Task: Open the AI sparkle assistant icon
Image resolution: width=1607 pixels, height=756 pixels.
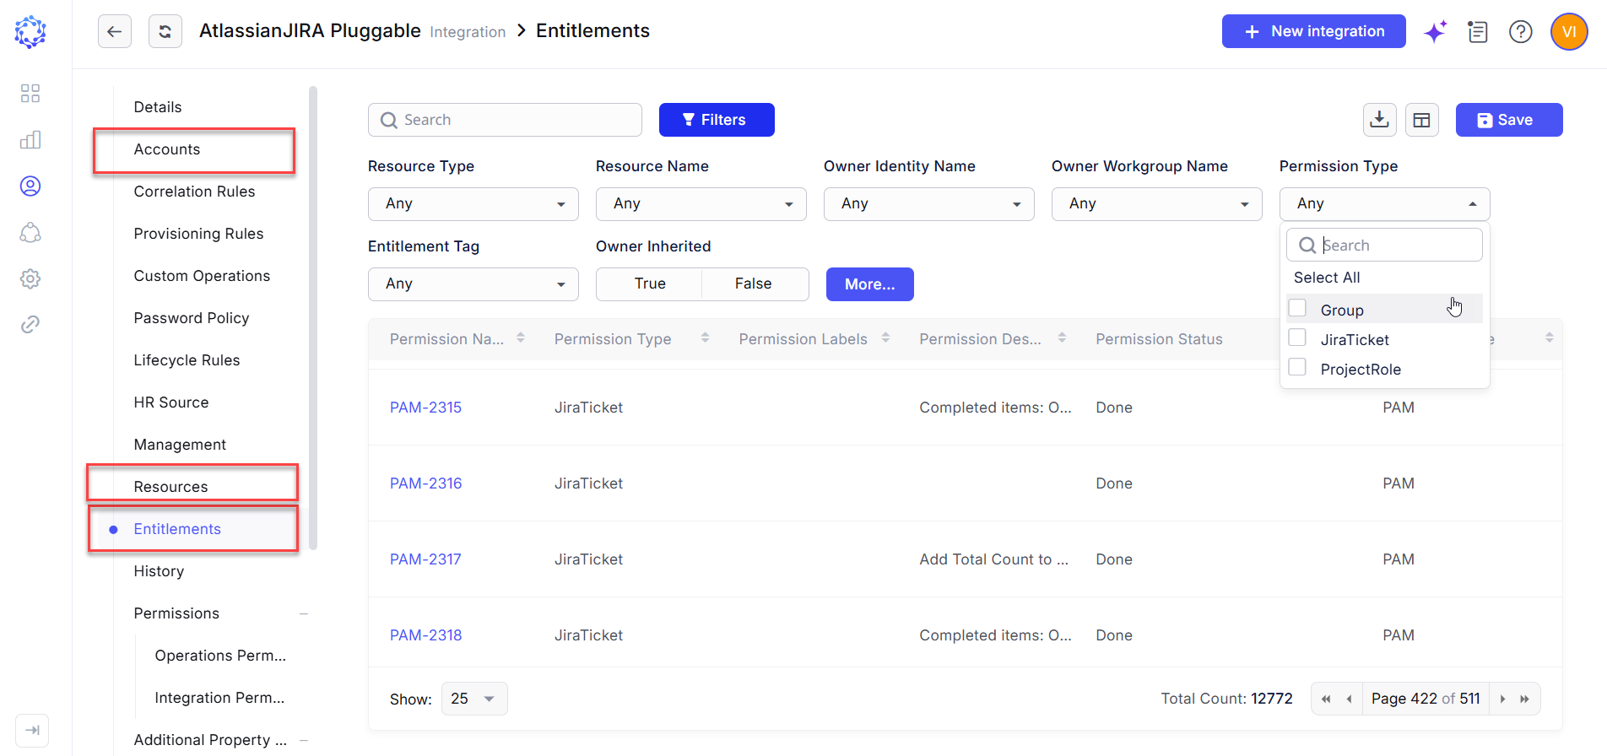Action: (1435, 32)
